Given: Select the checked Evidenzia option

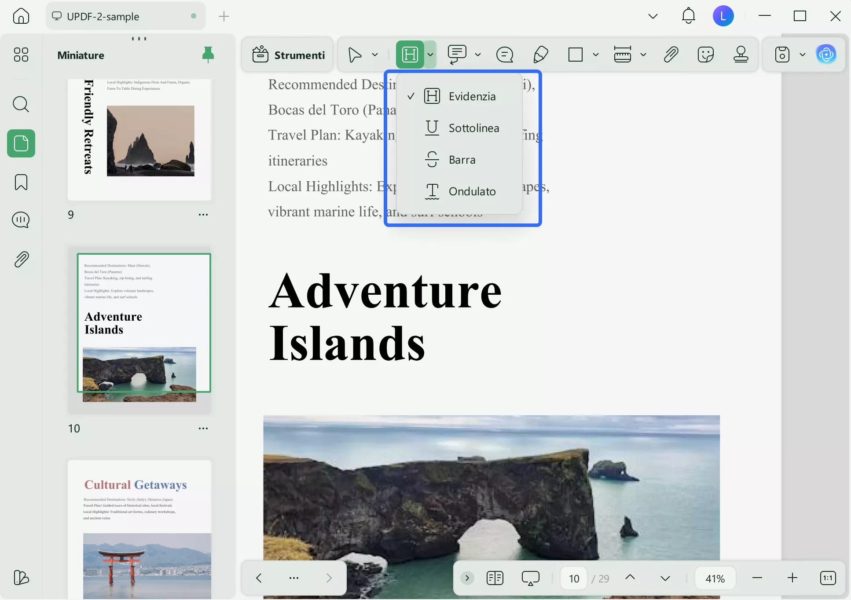Looking at the screenshot, I should pyautogui.click(x=472, y=96).
